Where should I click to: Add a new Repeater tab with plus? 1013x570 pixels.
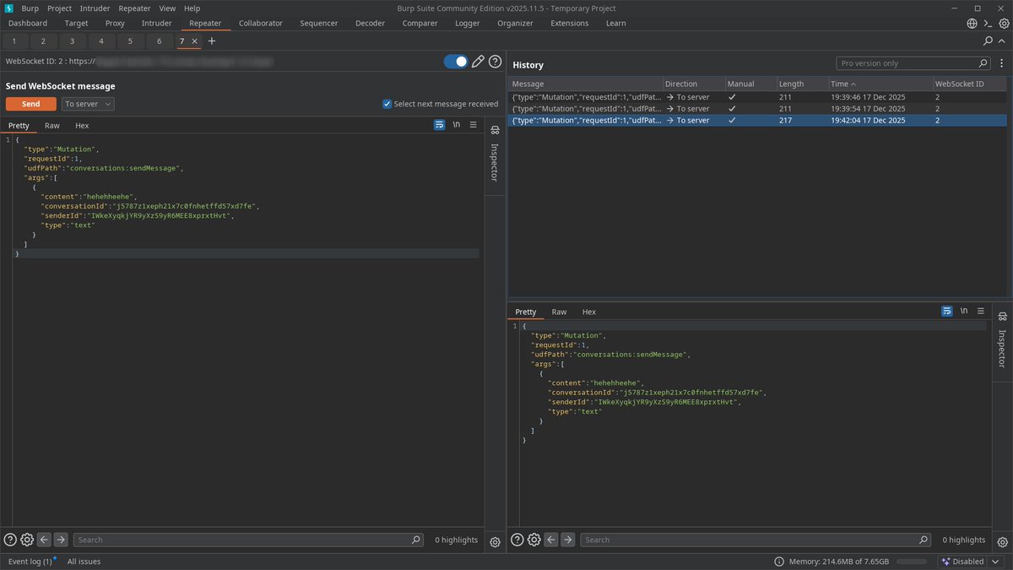click(x=212, y=41)
